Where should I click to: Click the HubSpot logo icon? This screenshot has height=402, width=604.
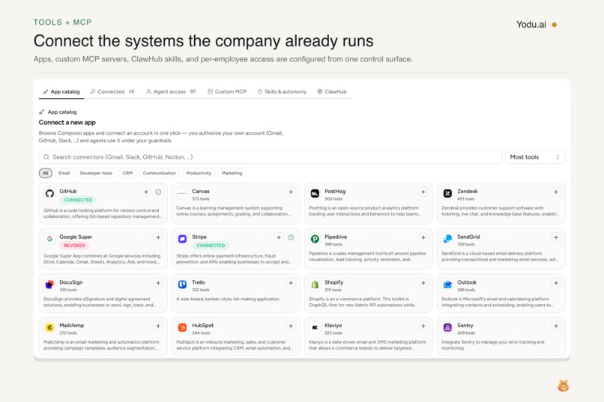[x=182, y=327]
